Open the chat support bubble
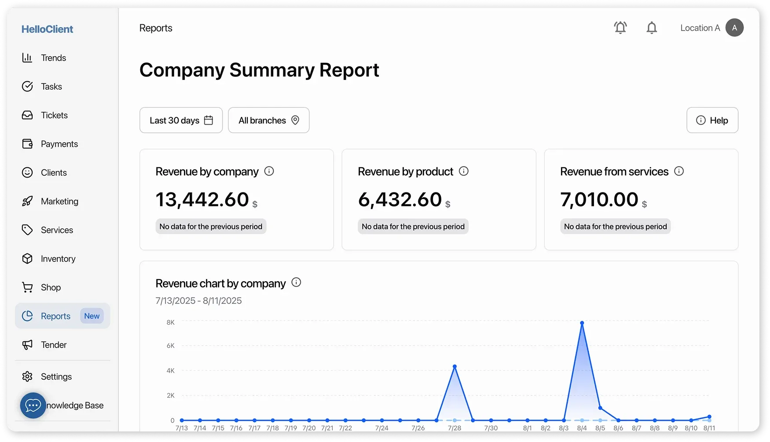This screenshot has width=770, height=442. [33, 405]
